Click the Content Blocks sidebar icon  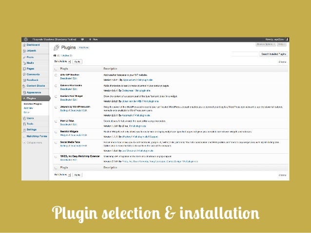coord(24,86)
